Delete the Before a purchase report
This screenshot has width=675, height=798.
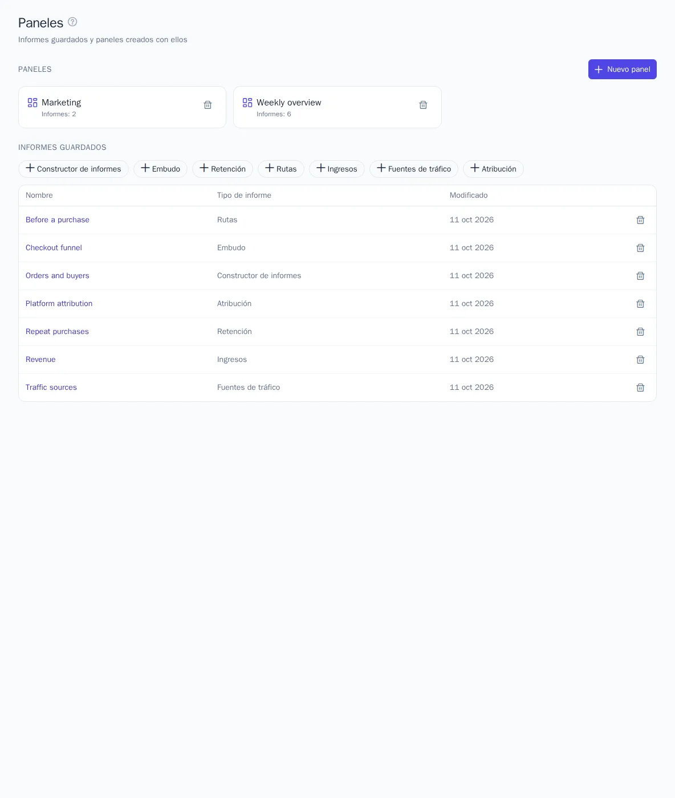[640, 220]
